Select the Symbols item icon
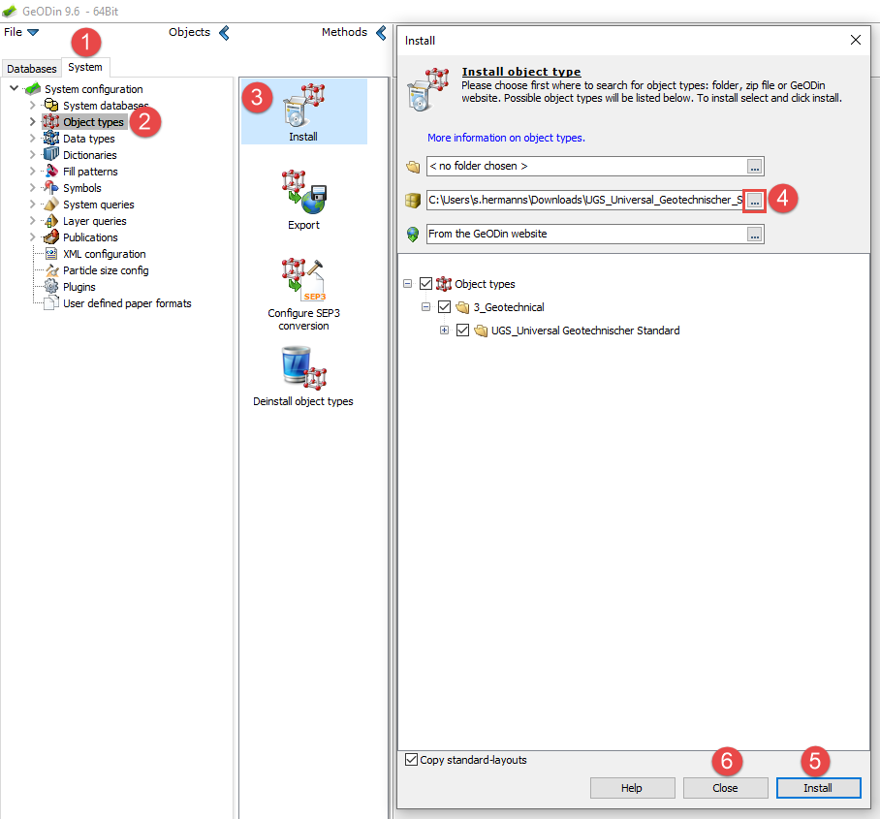The width and height of the screenshot is (880, 819). [52, 188]
